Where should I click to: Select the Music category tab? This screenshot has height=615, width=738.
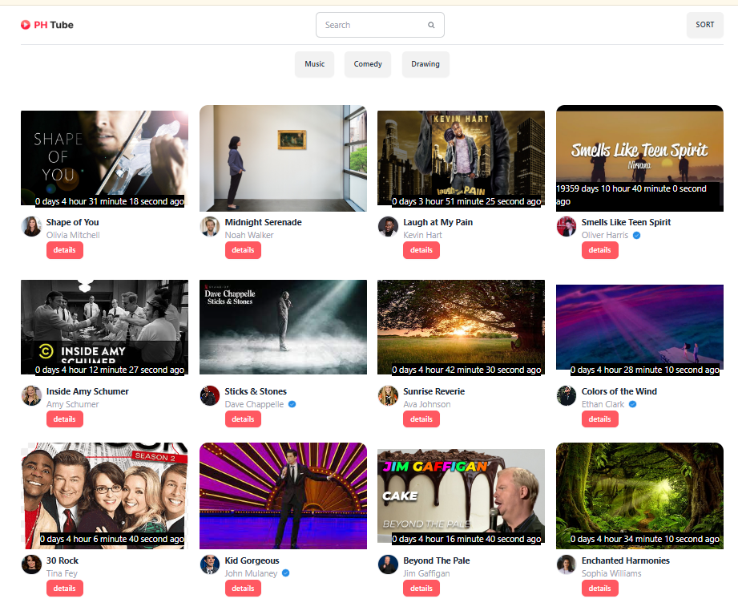pyautogui.click(x=315, y=64)
